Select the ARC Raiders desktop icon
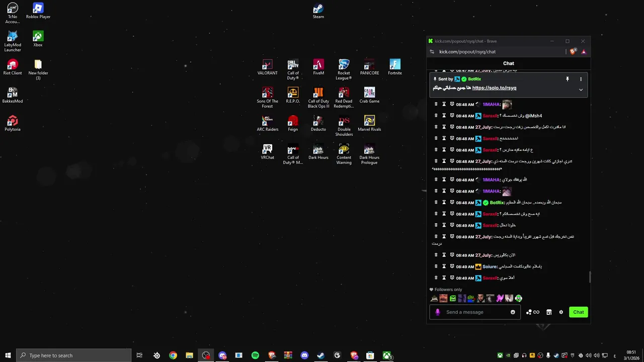 pyautogui.click(x=267, y=124)
